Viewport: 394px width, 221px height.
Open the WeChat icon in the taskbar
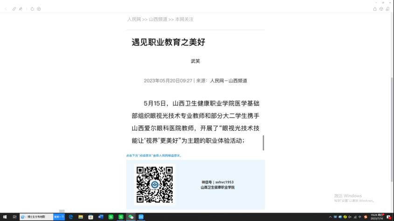(131, 217)
